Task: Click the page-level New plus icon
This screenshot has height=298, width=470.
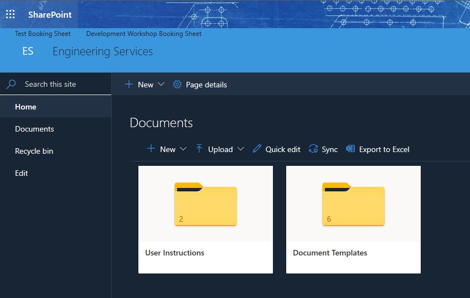Action: pos(128,85)
